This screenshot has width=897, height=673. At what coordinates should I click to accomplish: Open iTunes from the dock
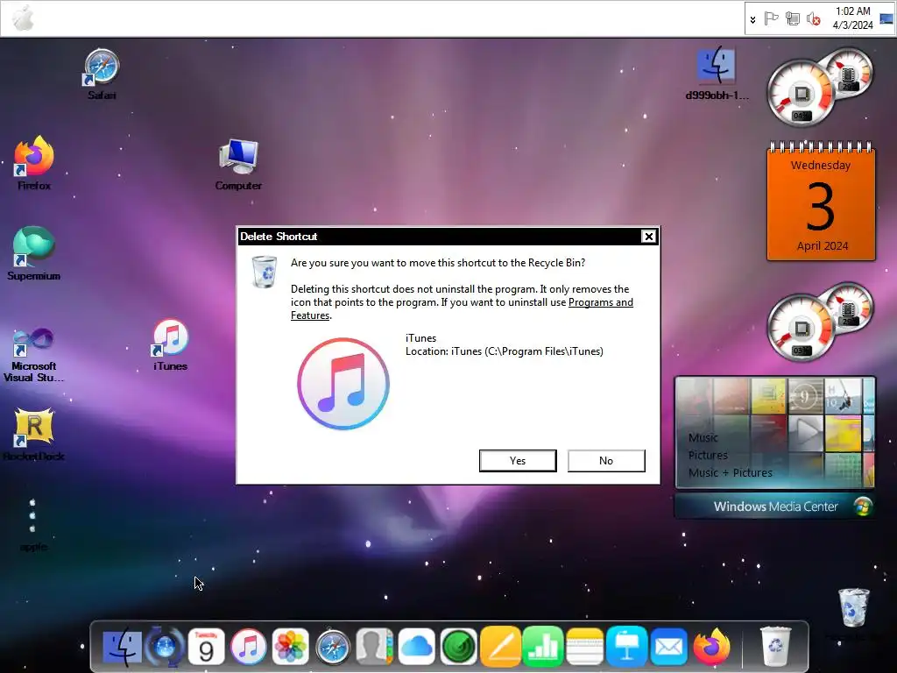(x=248, y=648)
